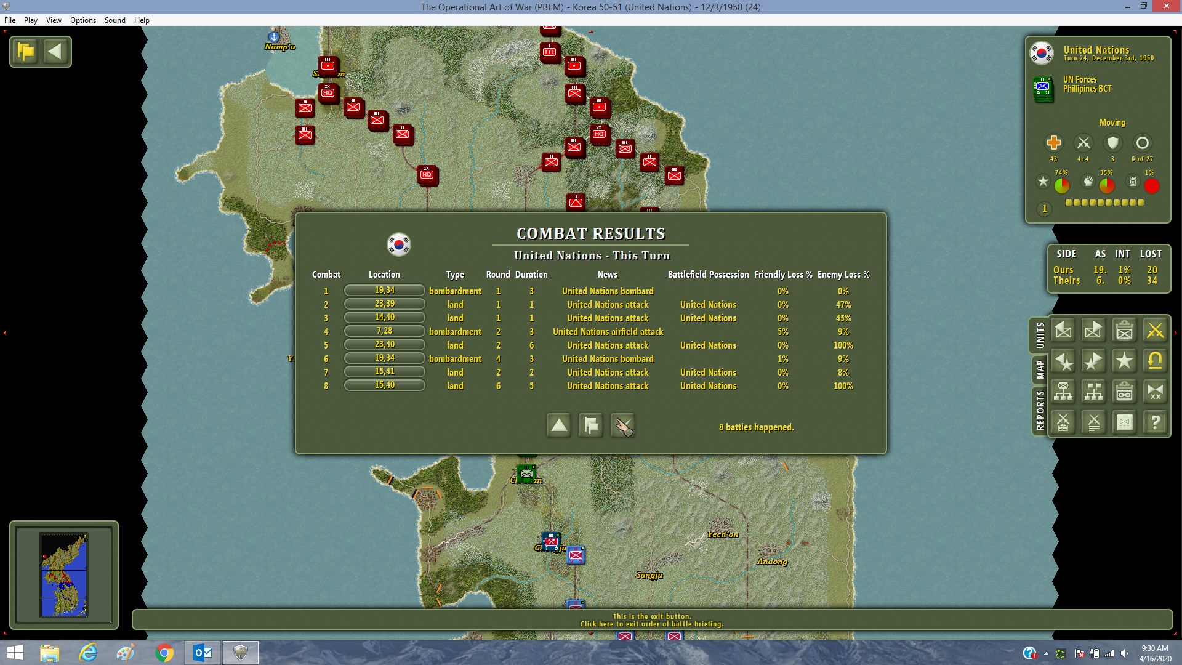Image resolution: width=1182 pixels, height=665 pixels.
Task: Click the question mark help icon
Action: (x=1156, y=423)
